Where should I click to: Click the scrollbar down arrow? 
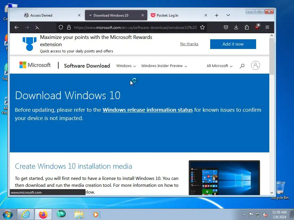point(272,192)
